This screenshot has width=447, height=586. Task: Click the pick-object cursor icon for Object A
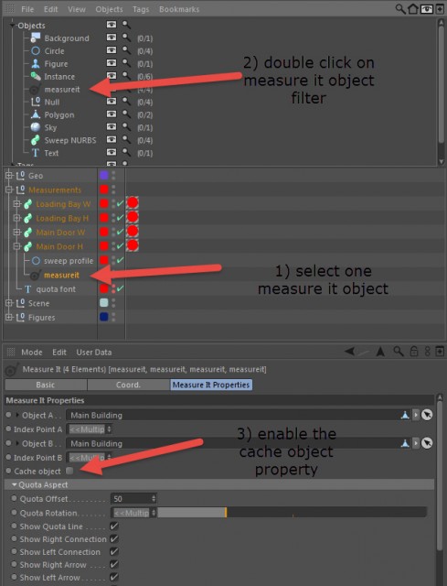coord(427,415)
